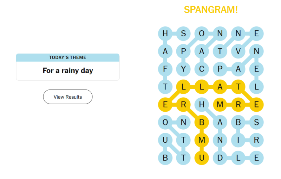This screenshot has width=281, height=179.
Task: Click the yellow letter T tile
Action: (x=238, y=87)
